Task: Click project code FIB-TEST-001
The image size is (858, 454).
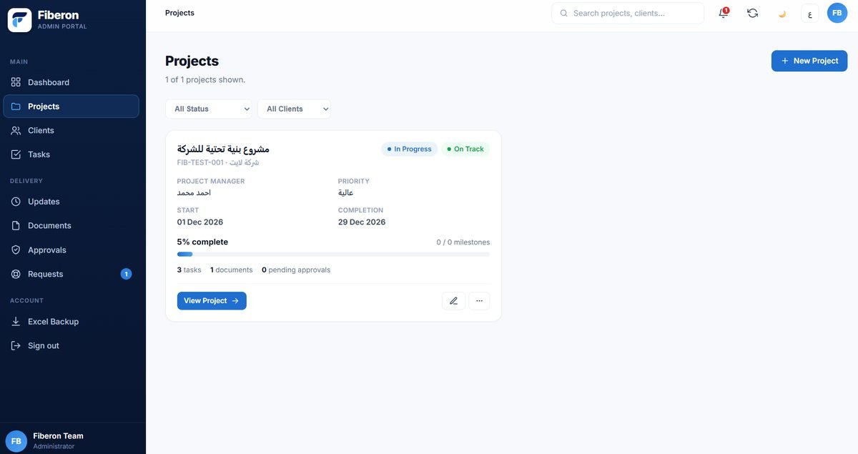Action: point(200,162)
